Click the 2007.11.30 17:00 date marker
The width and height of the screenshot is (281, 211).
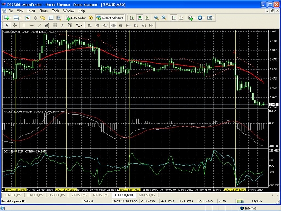pos(235,190)
